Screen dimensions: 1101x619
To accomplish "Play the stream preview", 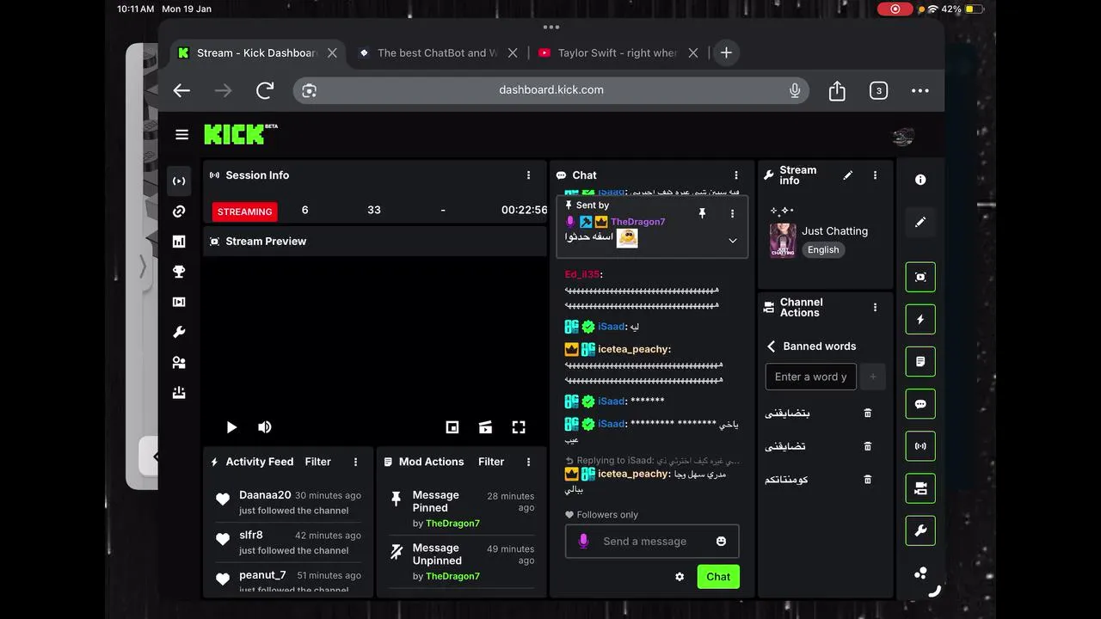I will 231,427.
